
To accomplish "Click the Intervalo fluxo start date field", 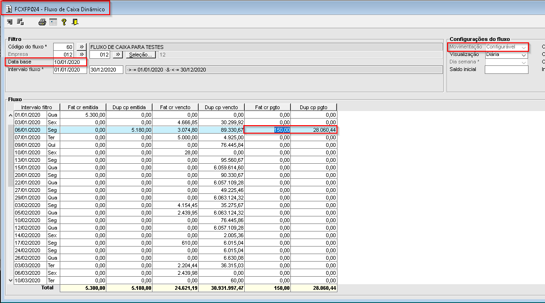I will coord(70,70).
